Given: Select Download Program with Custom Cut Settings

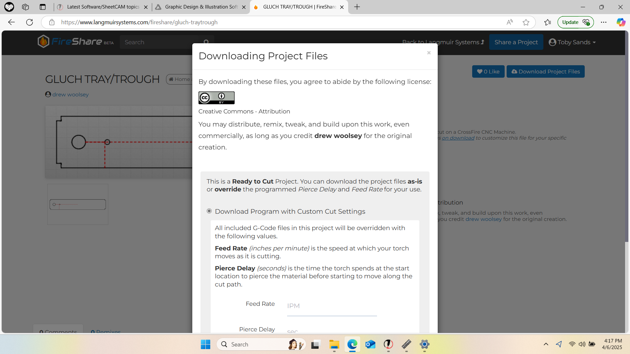Looking at the screenshot, I should click(209, 211).
